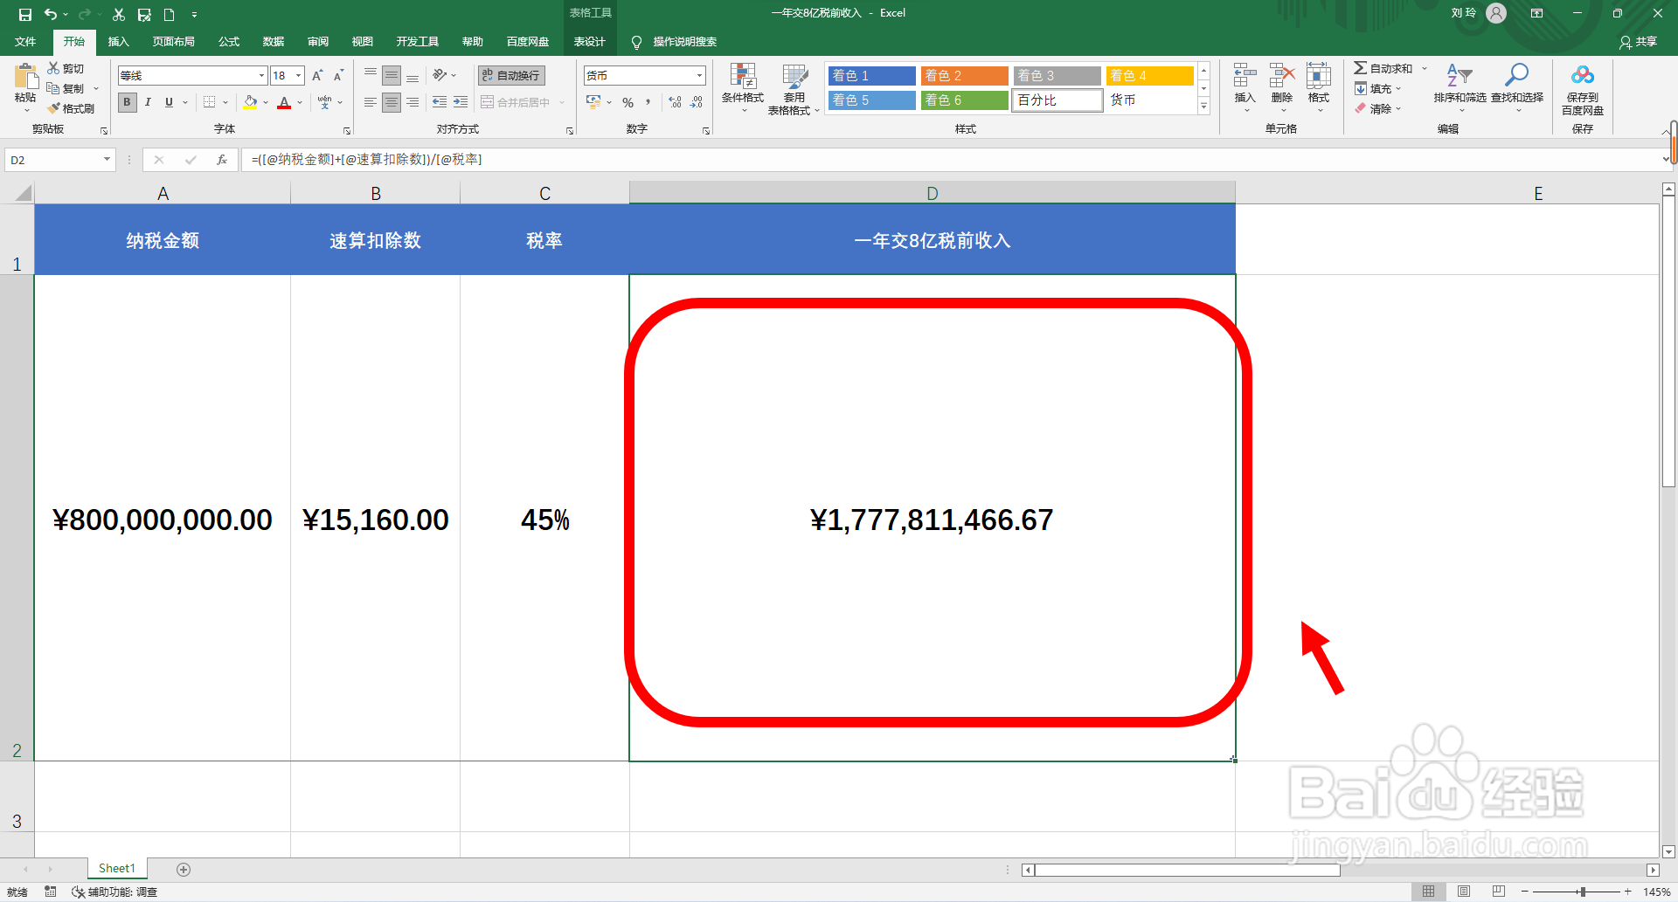Expand the Name Box dropdown for D2
Viewport: 1678px width, 902px height.
(107, 160)
